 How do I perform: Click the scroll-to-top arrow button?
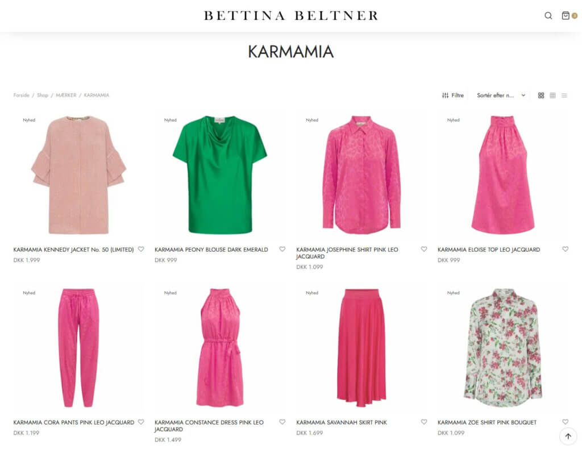568,436
